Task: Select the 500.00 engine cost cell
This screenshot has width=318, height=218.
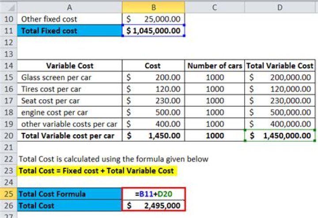Action: pos(154,112)
